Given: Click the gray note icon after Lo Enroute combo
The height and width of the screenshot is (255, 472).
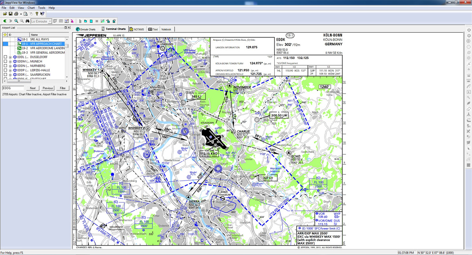Looking at the screenshot, I should [55, 21].
